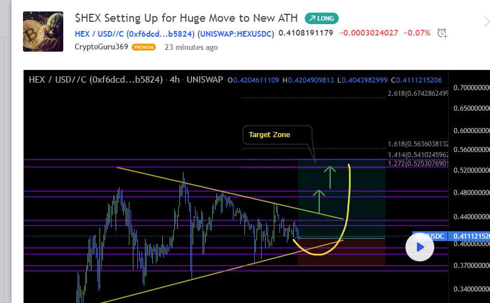The image size is (490, 303).
Task: Click the 0.4108191179 last price value
Action: tap(306, 33)
